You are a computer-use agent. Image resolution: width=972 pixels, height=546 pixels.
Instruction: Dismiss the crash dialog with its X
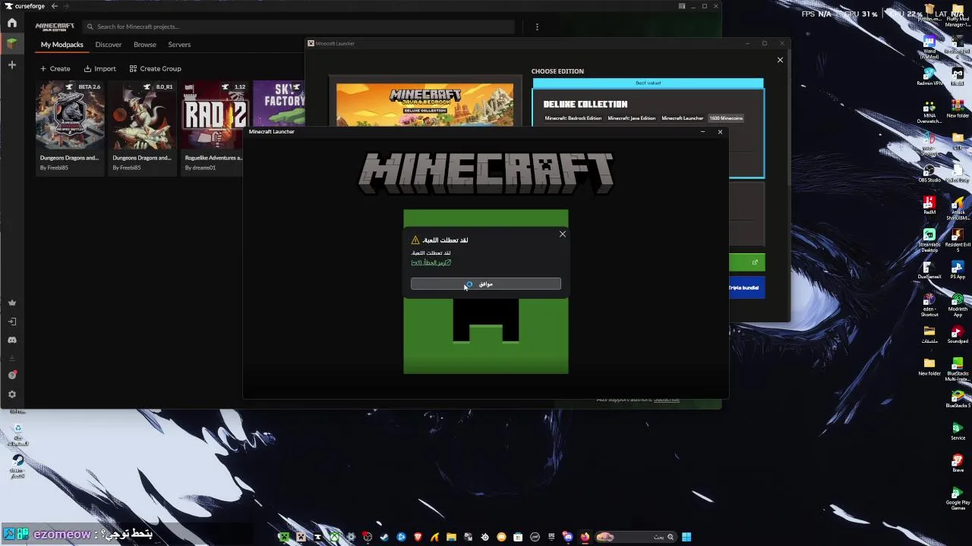pyautogui.click(x=563, y=234)
